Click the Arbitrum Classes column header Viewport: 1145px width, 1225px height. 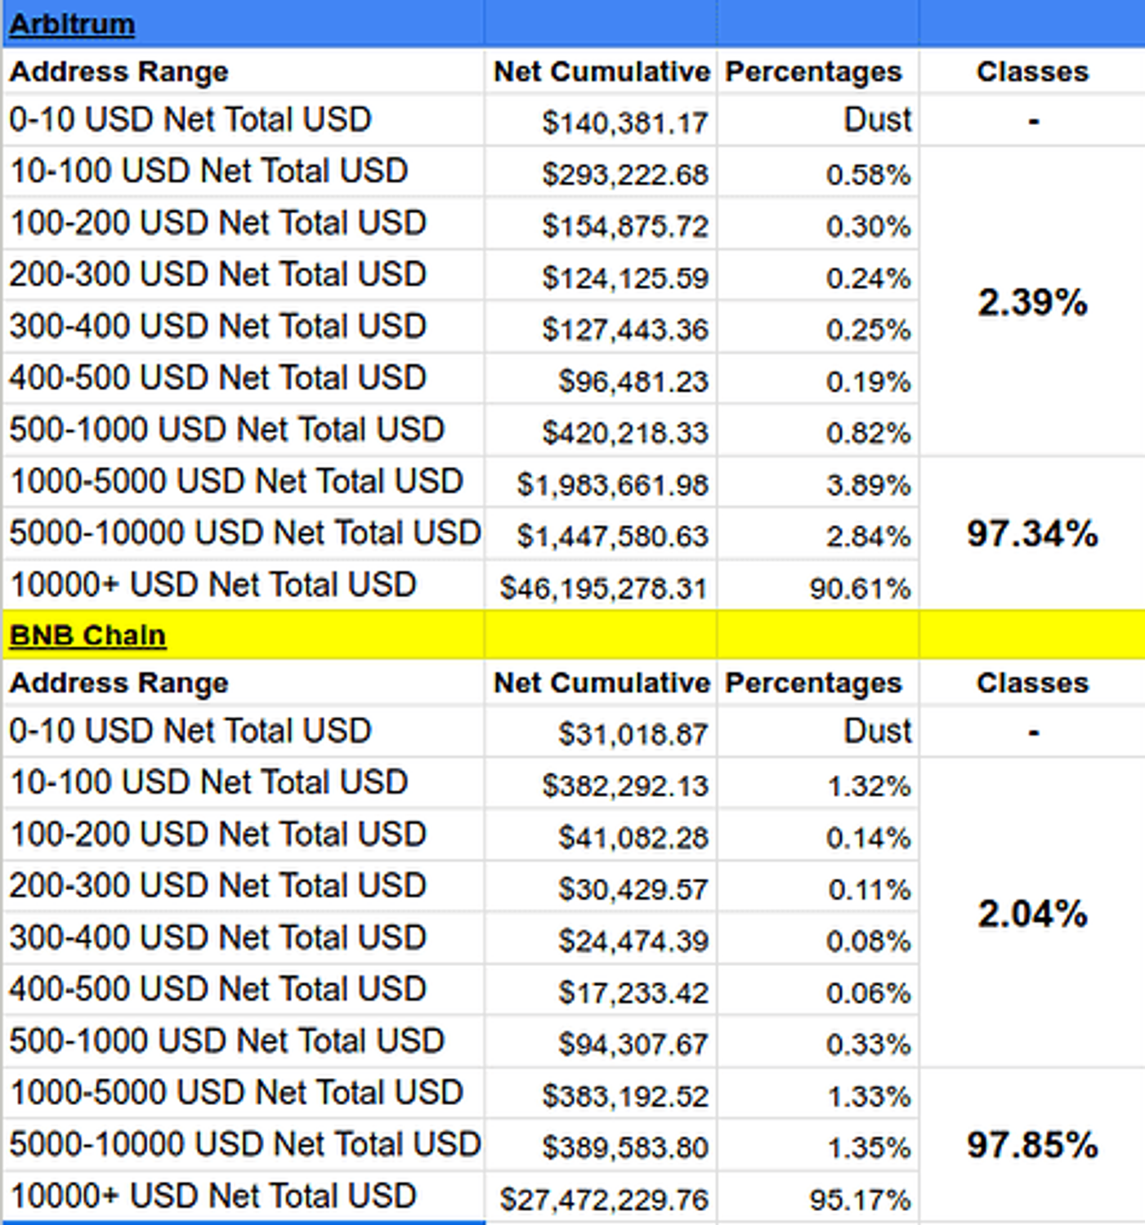[1032, 72]
